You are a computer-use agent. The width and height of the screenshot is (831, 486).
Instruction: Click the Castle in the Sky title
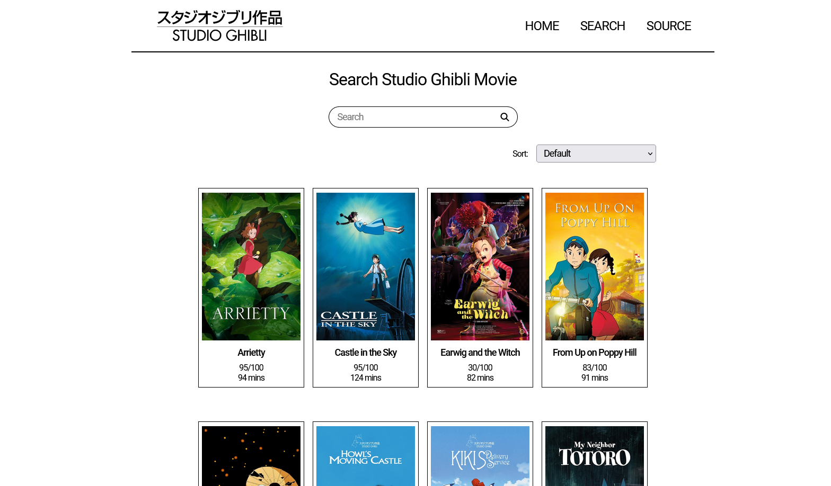[x=366, y=353]
